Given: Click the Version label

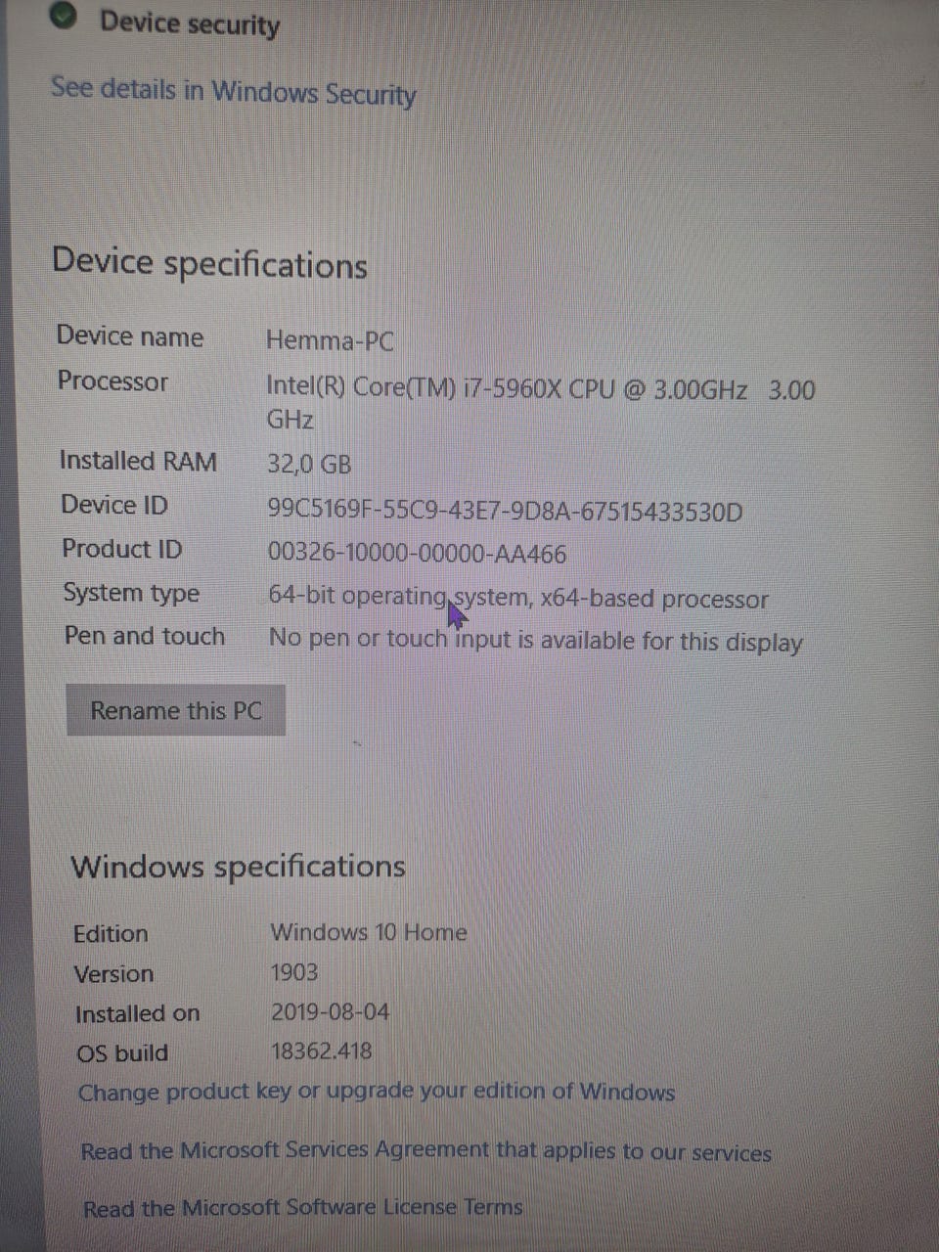Looking at the screenshot, I should pos(113,974).
